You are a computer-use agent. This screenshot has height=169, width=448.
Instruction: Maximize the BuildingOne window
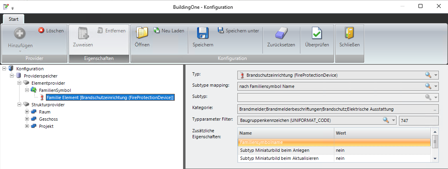click(420, 6)
